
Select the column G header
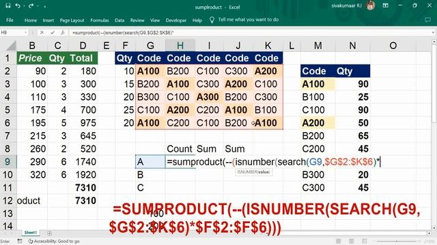click(x=150, y=46)
